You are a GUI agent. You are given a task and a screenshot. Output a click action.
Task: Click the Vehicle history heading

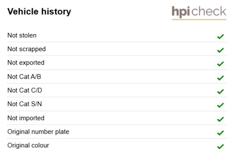coord(39,11)
